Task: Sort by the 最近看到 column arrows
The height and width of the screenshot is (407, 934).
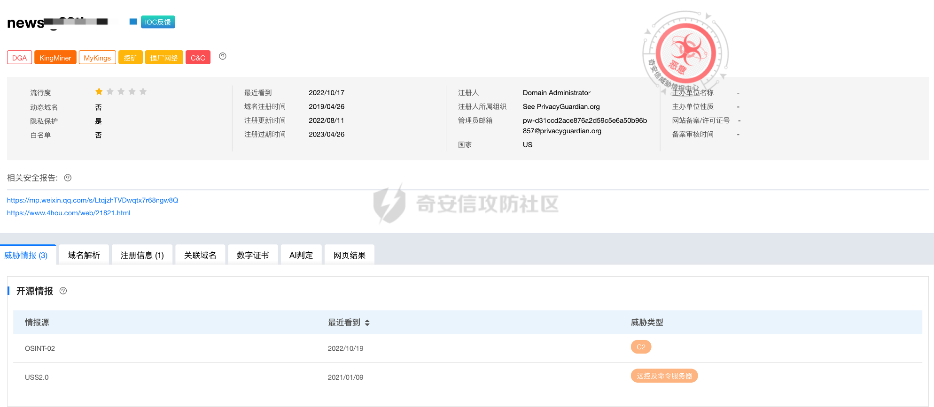Action: pos(367,323)
